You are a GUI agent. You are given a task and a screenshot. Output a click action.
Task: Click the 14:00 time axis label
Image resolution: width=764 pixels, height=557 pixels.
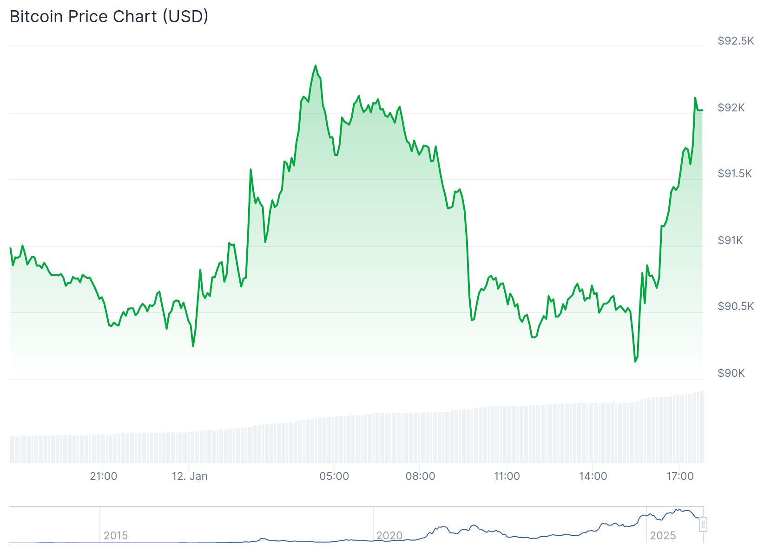(593, 476)
